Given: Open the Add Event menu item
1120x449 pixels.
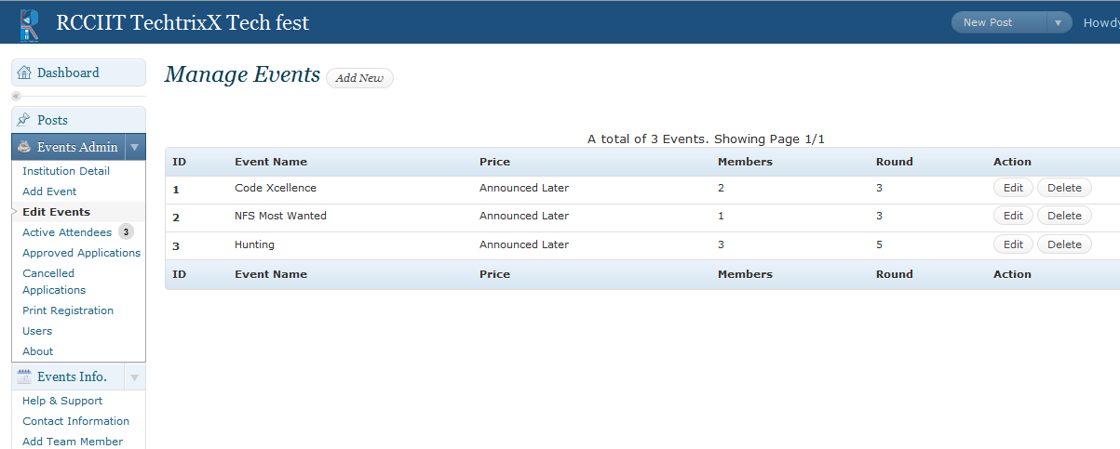Looking at the screenshot, I should click(49, 191).
